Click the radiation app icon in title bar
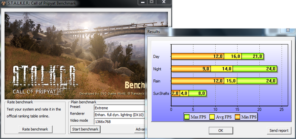The image size is (296, 139). coord(3,3)
